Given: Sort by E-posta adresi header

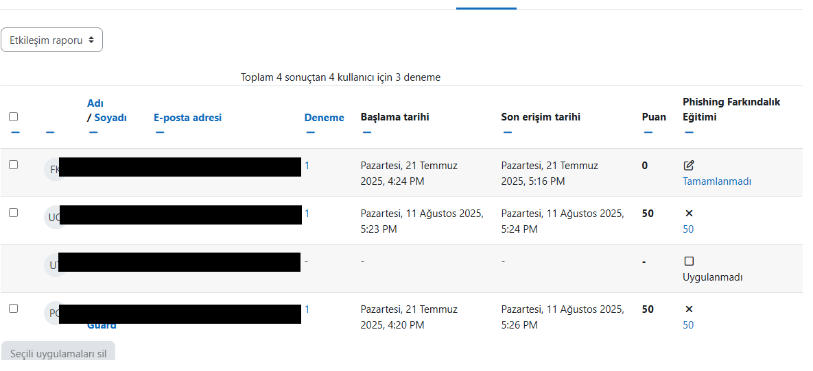Looking at the screenshot, I should [x=187, y=118].
